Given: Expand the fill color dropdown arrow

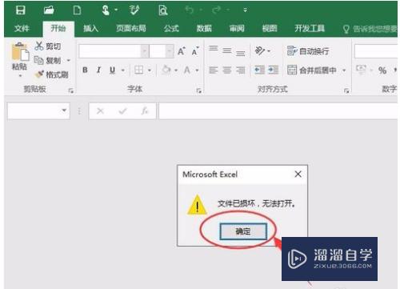Looking at the screenshot, I should tap(176, 70).
